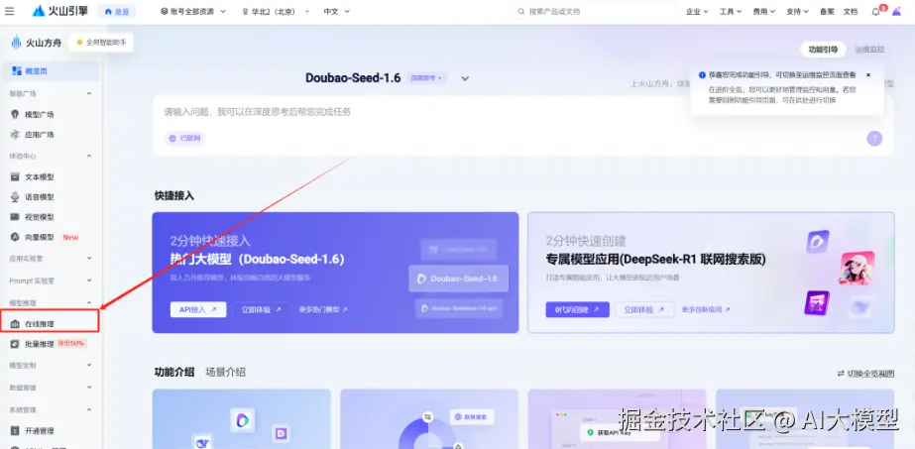Collapse the 系统管理 sidebar section

(89, 409)
